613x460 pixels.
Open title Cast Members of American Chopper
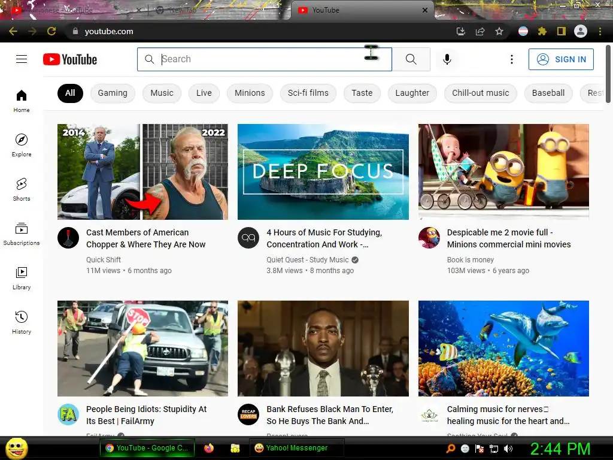[x=146, y=238]
